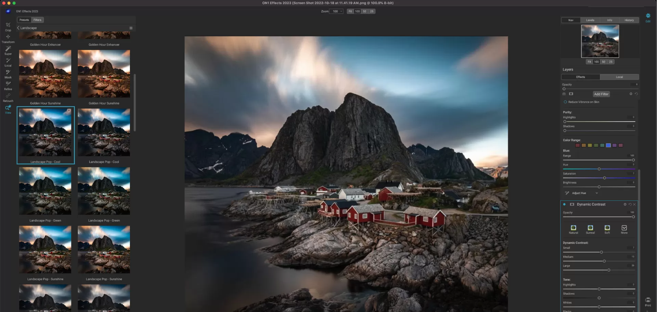Select the Crop tool
This screenshot has height=312, width=657.
(8, 26)
